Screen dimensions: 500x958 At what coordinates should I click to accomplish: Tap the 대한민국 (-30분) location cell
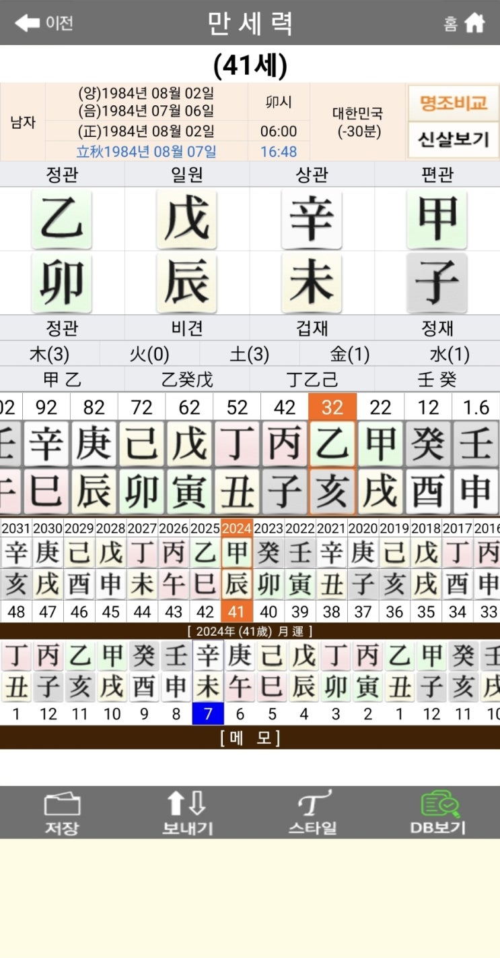pyautogui.click(x=357, y=122)
